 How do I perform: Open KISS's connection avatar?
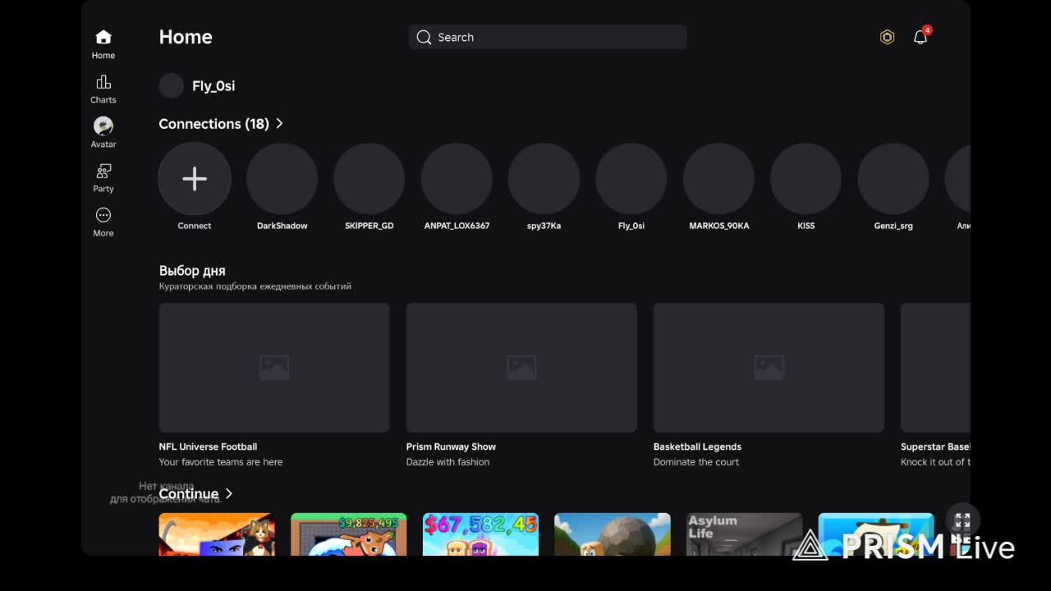805,179
